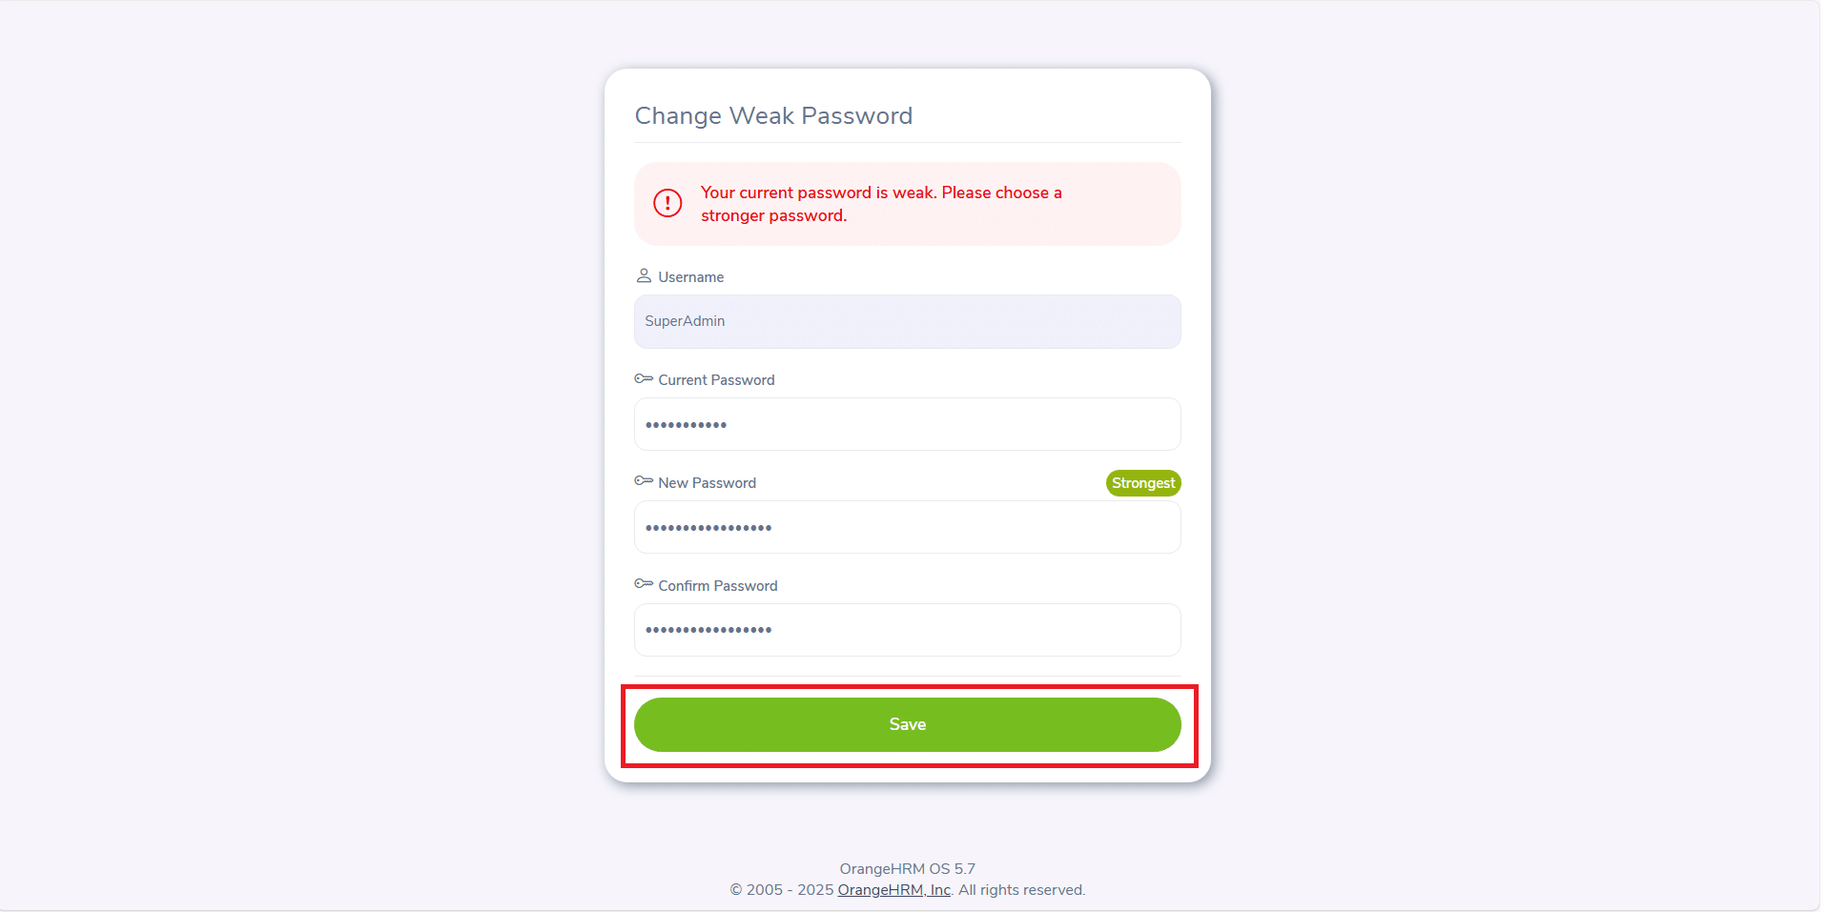The width and height of the screenshot is (1827, 912).
Task: Click the red exclamation alert icon
Action: coord(667,203)
